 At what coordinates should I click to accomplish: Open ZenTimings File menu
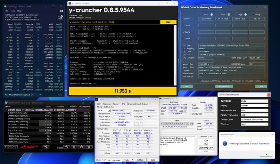[x=6, y=11]
